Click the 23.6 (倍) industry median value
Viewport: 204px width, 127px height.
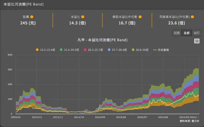click(x=176, y=23)
